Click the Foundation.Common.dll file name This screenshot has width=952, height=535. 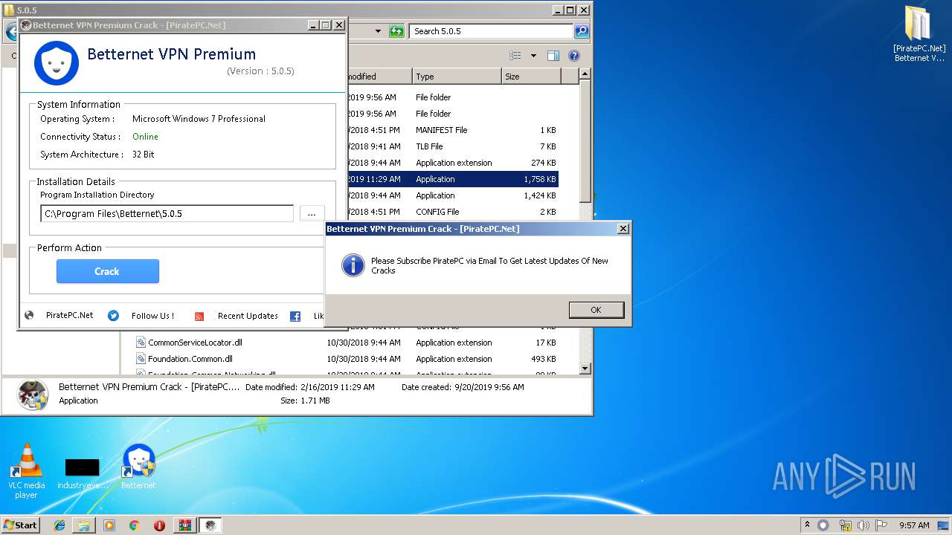(x=190, y=359)
